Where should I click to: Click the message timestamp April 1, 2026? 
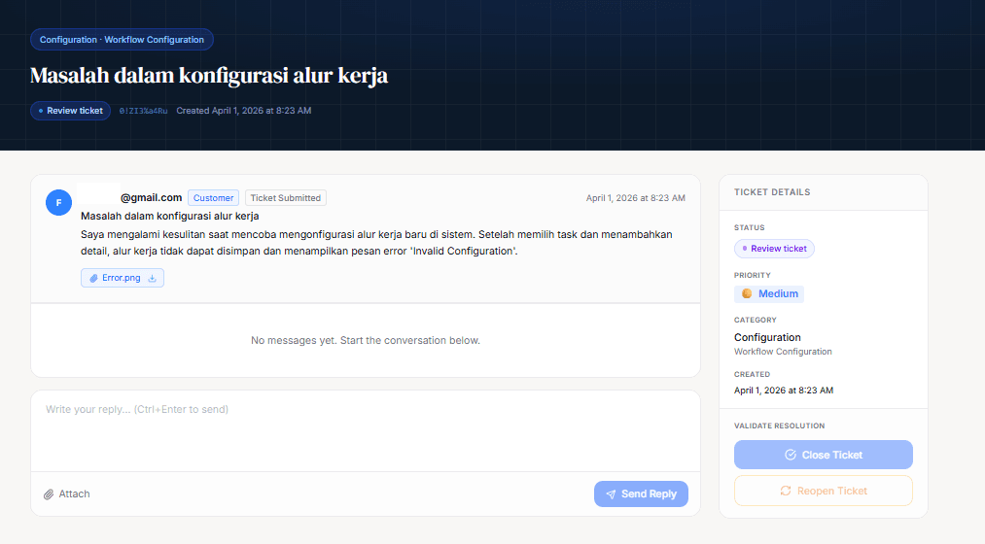pyautogui.click(x=635, y=198)
